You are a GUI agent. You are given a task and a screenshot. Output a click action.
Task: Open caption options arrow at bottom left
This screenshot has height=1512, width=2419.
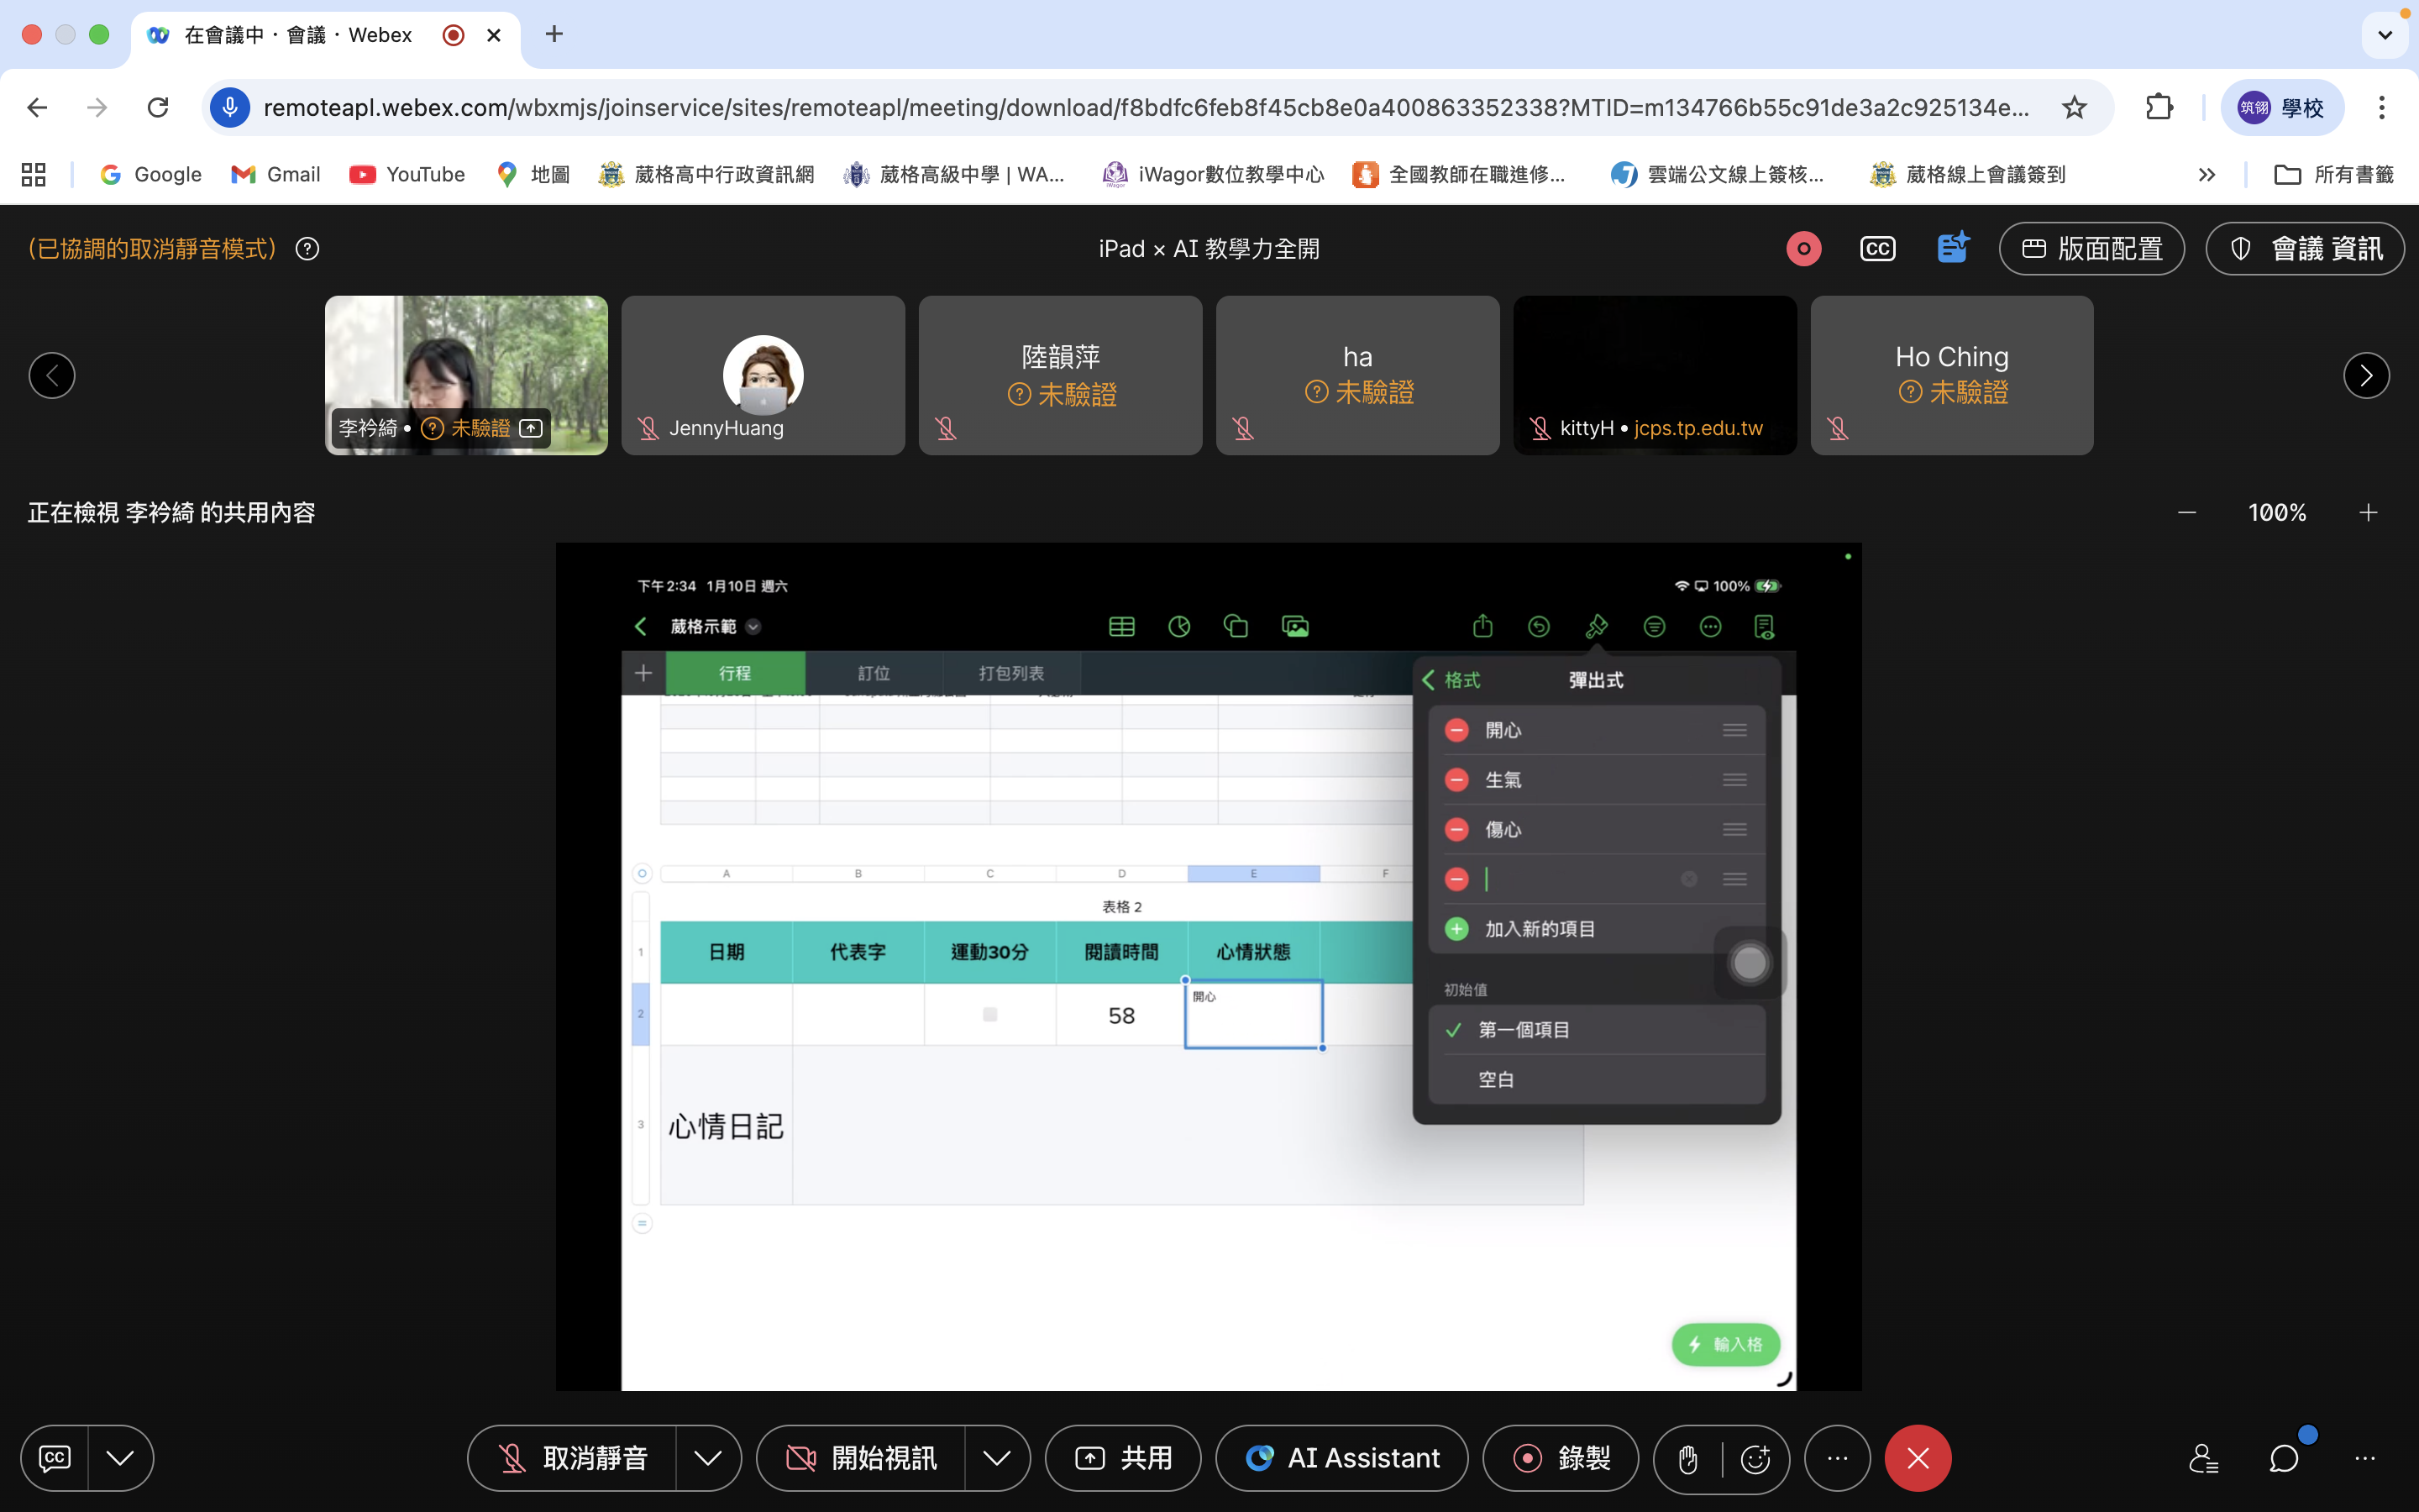click(x=120, y=1458)
